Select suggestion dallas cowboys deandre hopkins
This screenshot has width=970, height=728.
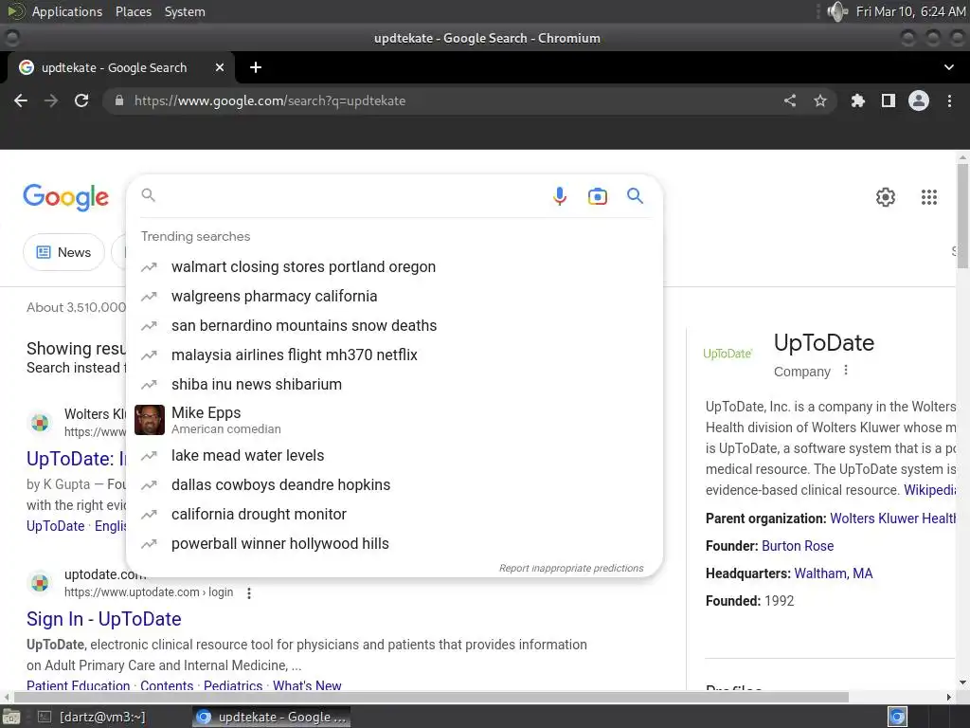click(394, 484)
